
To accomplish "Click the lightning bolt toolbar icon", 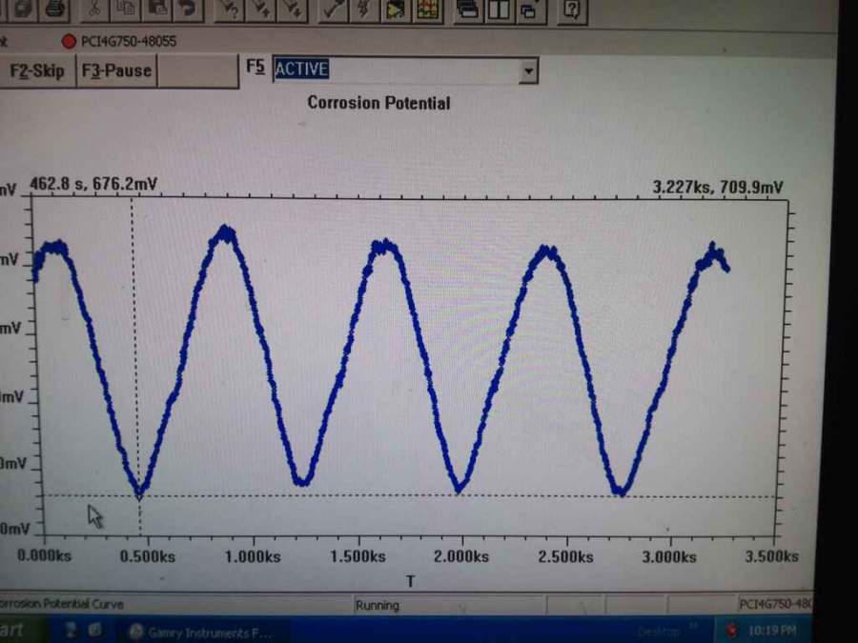I will coord(363,10).
